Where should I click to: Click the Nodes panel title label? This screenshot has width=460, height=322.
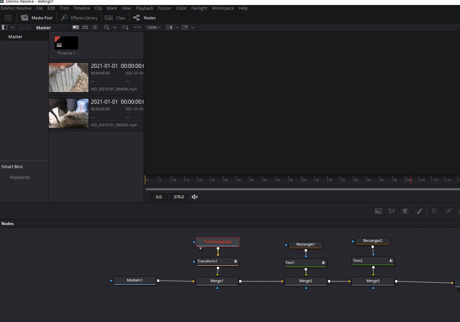(x=7, y=224)
